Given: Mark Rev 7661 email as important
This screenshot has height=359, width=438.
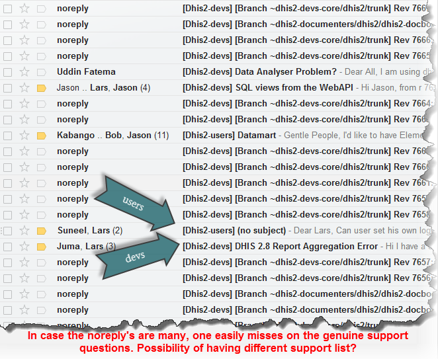Looking at the screenshot, I should point(41,183).
